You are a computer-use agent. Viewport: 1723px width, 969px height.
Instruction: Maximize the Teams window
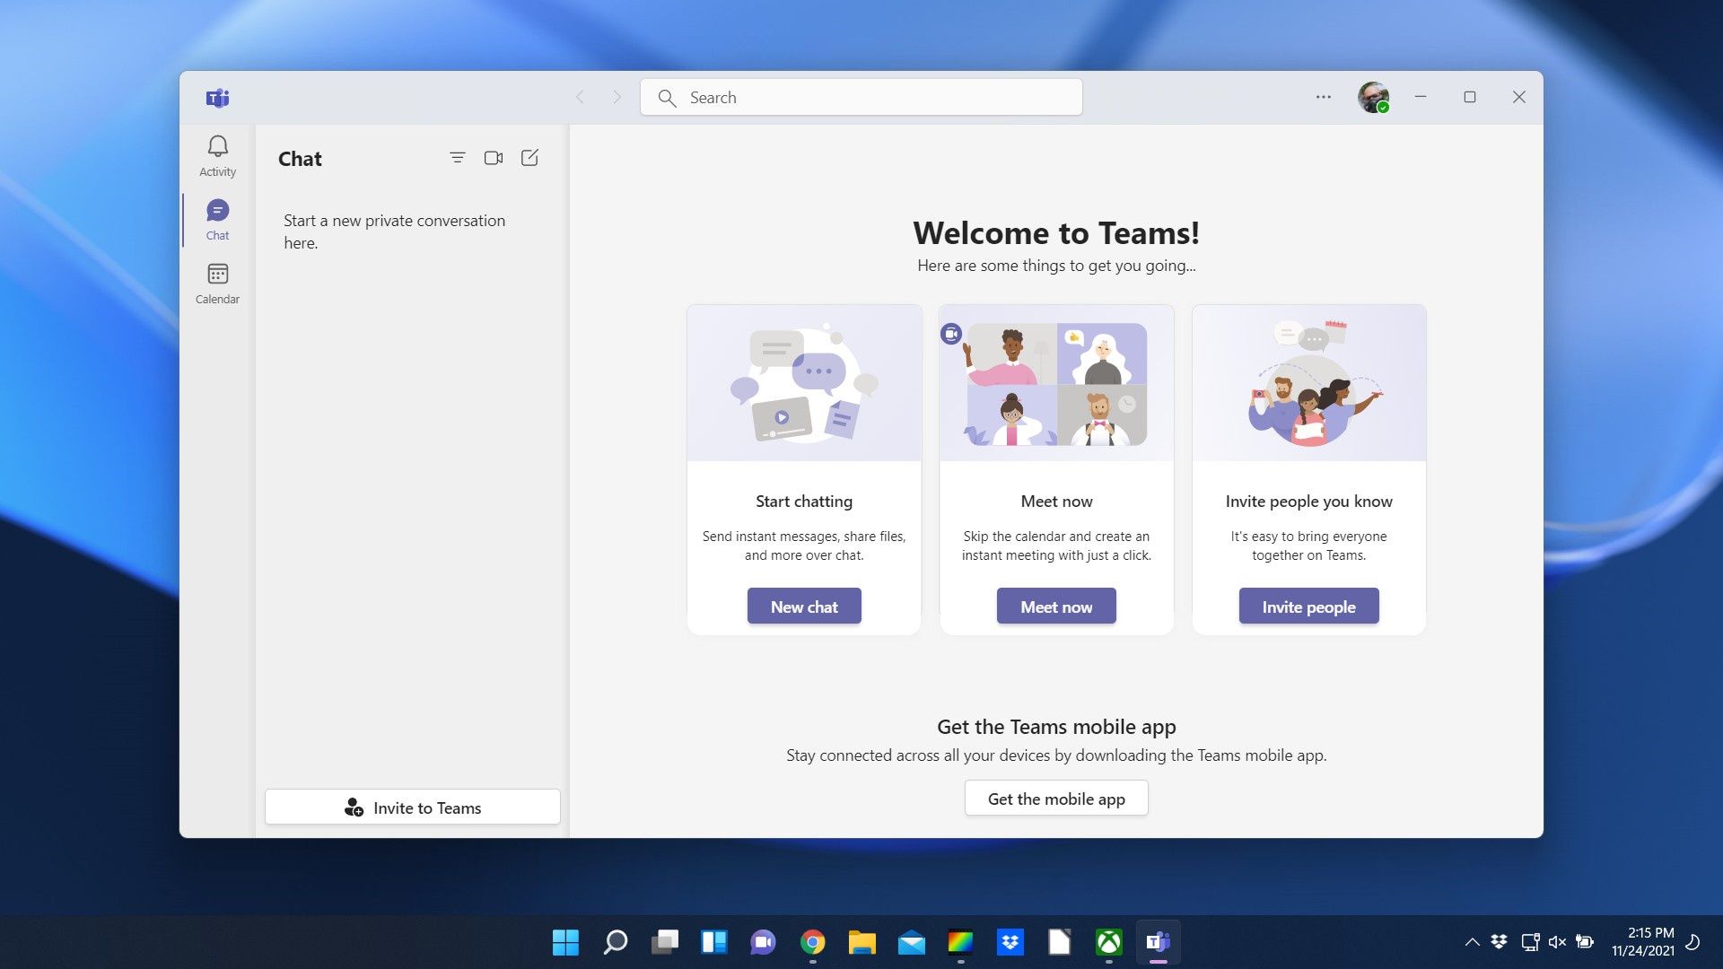(x=1470, y=97)
